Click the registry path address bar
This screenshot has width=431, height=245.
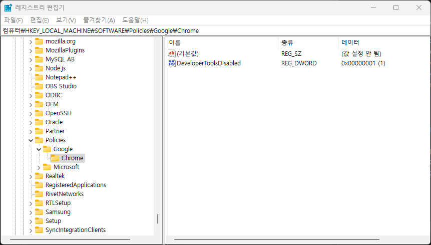coord(215,30)
